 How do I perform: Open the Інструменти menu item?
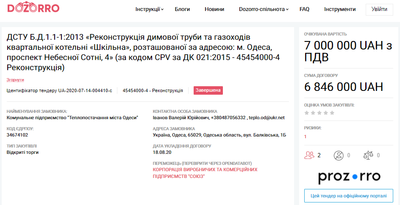[340, 9]
